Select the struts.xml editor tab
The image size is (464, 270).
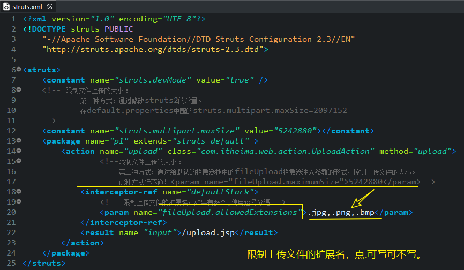tap(28, 6)
